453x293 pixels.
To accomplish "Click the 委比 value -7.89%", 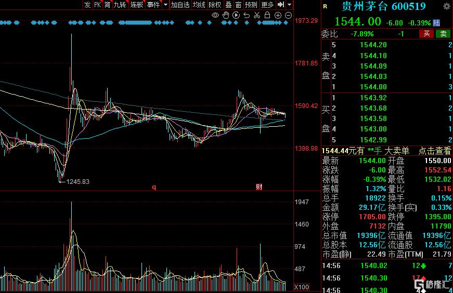I will pos(362,34).
